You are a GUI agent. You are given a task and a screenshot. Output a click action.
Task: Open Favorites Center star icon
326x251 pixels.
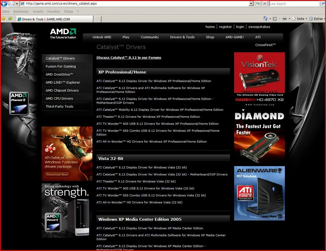pos(4,19)
